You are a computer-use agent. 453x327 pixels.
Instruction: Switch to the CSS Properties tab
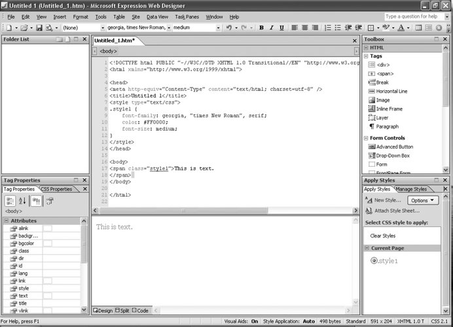click(57, 189)
